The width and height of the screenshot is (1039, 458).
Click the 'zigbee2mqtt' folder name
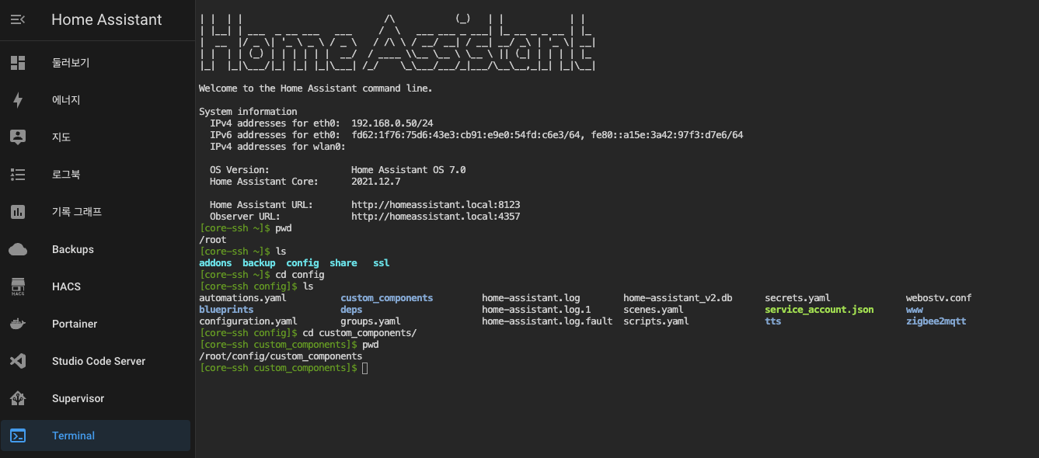[x=936, y=321]
